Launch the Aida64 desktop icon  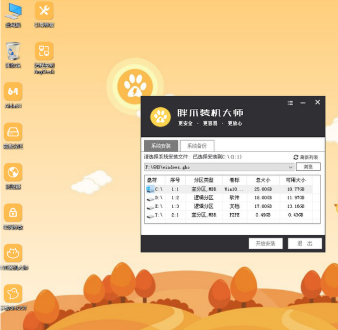[13, 95]
